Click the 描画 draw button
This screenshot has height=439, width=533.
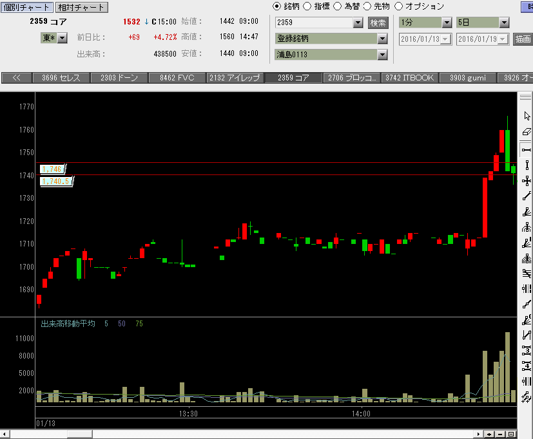[x=523, y=39]
